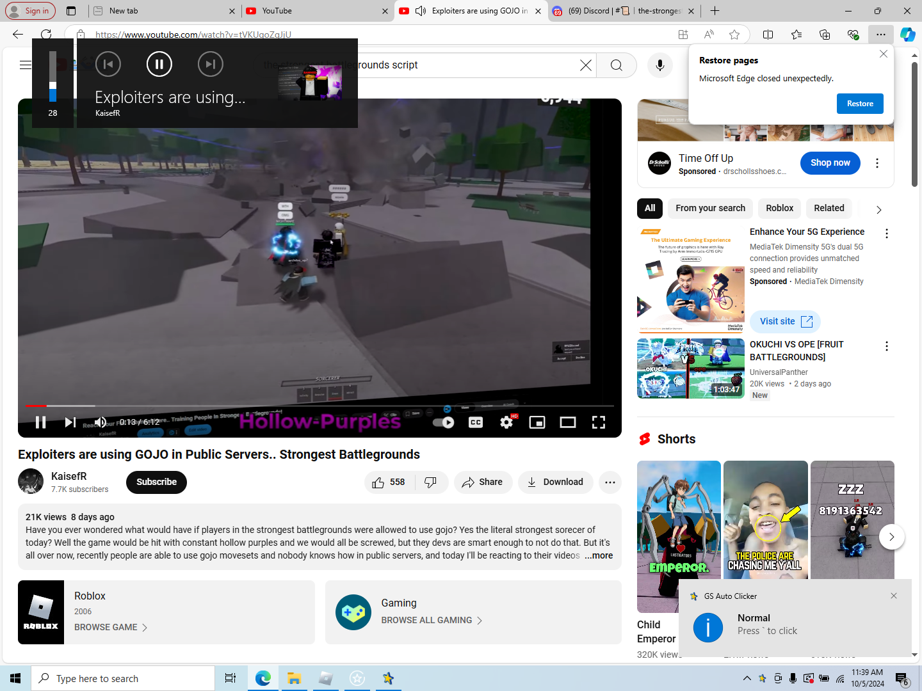Pause video from the media overlay
Image resolution: width=922 pixels, height=691 pixels.
click(159, 64)
